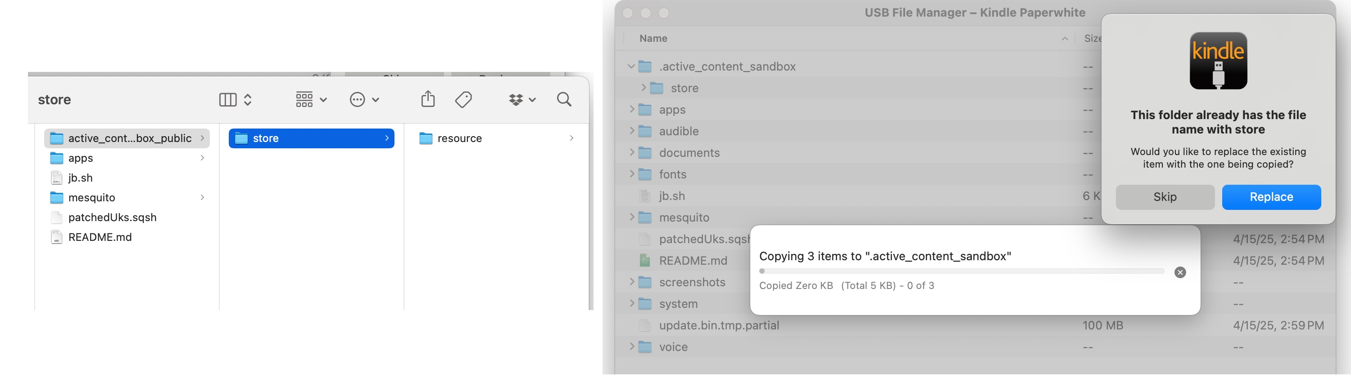The height and width of the screenshot is (382, 1351).
Task: Change Finder column view mode
Action: click(235, 99)
